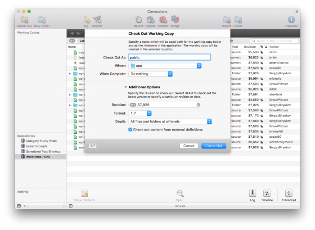Click the Open magnifier icon

click(x=180, y=194)
